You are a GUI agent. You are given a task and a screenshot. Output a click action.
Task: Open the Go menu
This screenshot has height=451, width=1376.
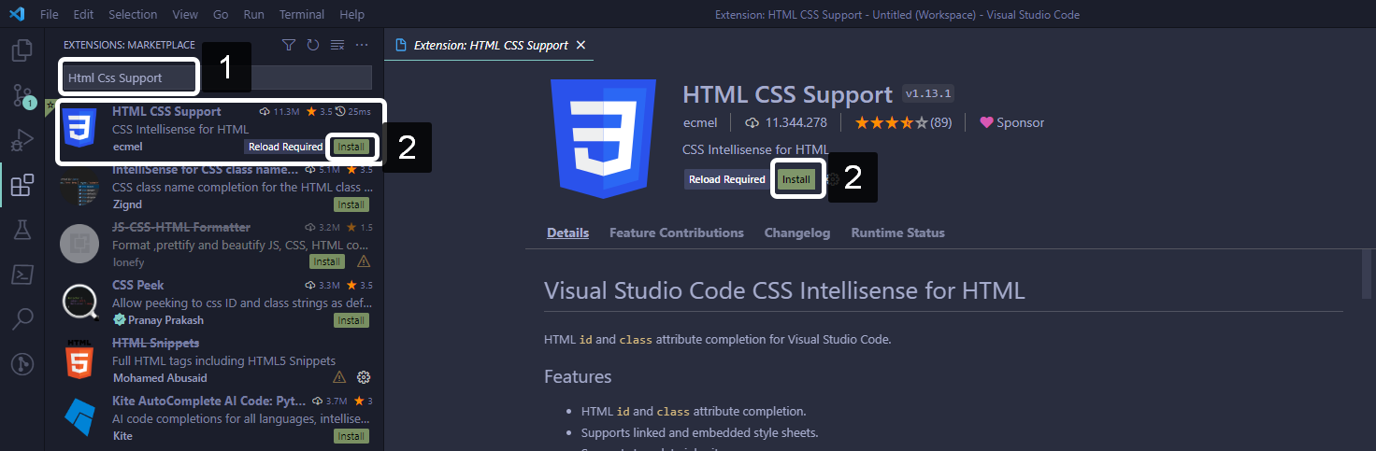click(x=221, y=15)
